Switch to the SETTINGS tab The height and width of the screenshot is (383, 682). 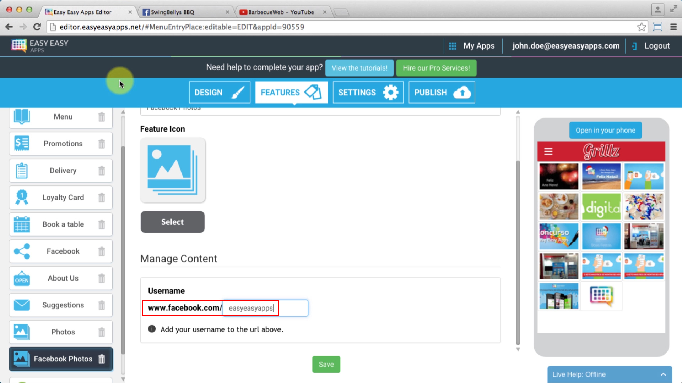(368, 92)
